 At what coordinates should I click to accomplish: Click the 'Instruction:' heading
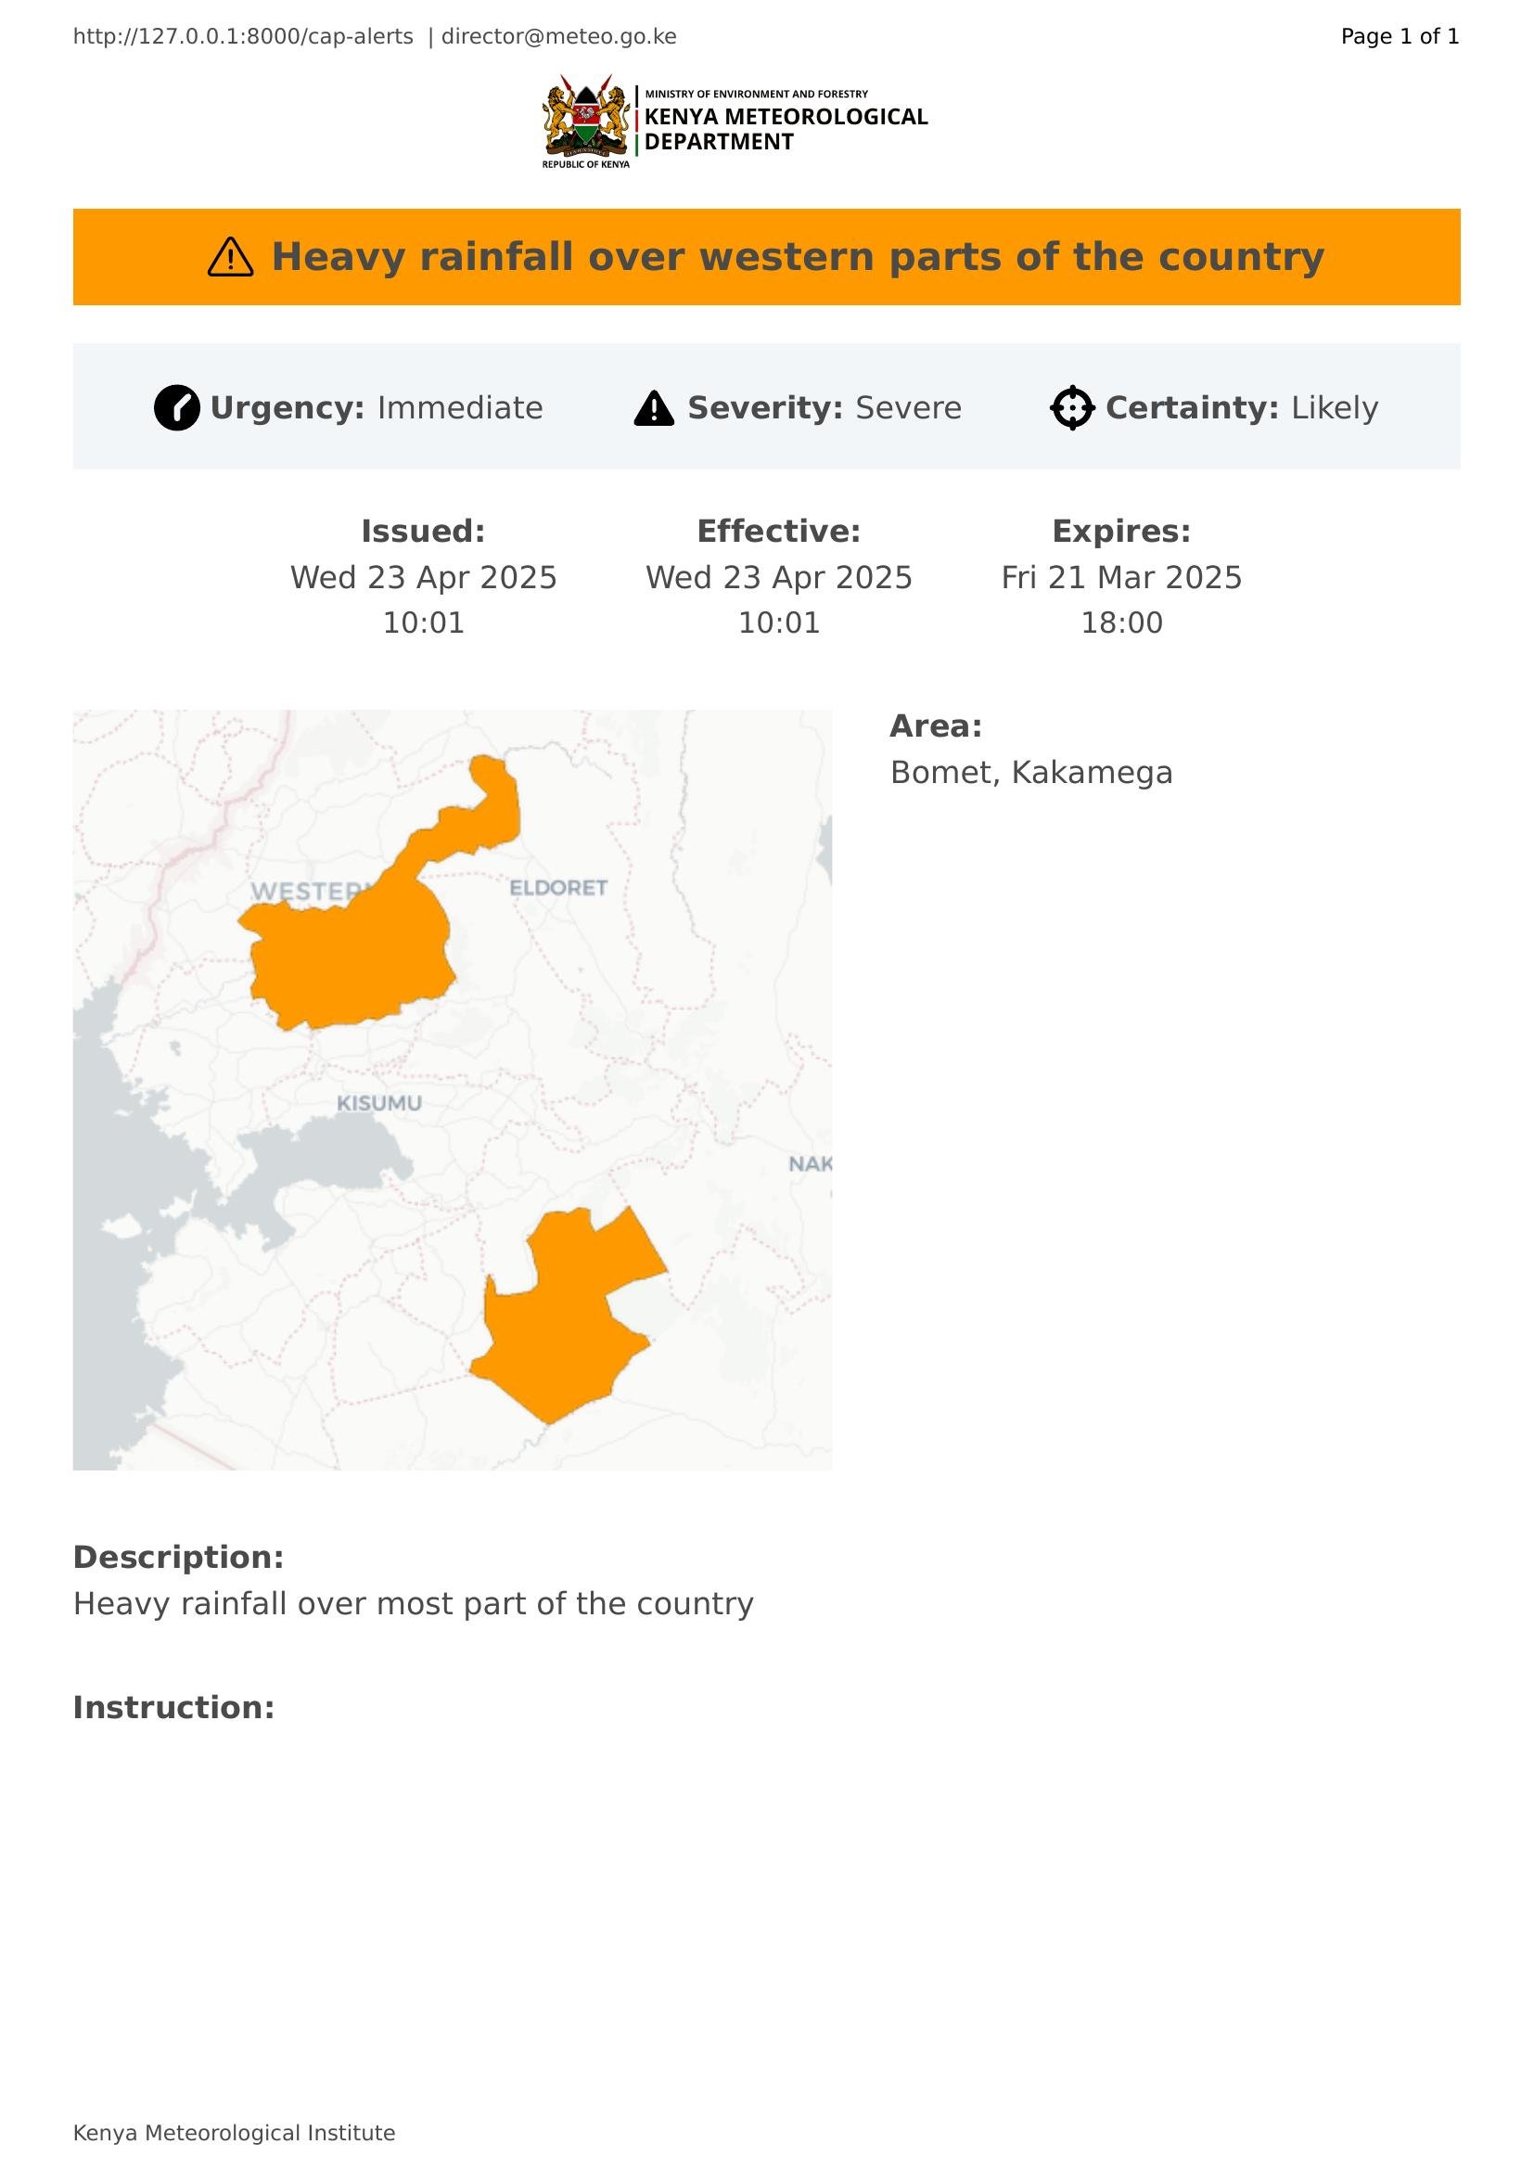(x=173, y=1708)
